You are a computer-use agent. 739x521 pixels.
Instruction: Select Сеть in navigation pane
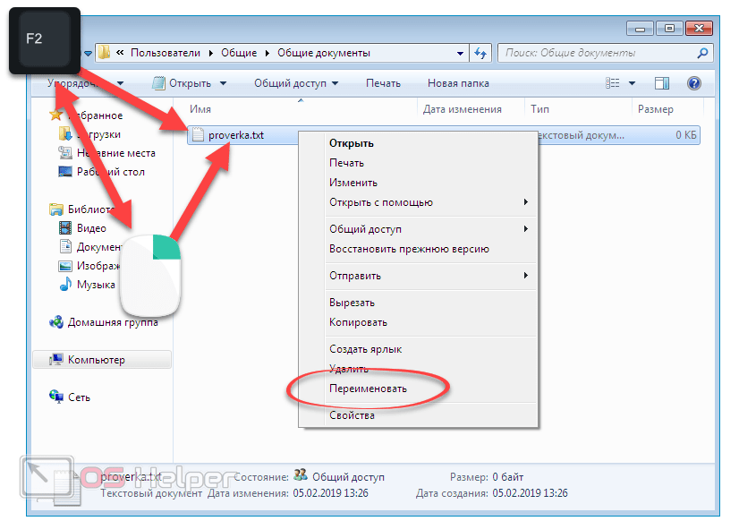tap(79, 397)
